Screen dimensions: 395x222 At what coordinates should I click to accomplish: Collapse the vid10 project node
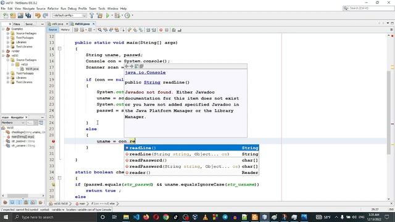click(x=4, y=55)
